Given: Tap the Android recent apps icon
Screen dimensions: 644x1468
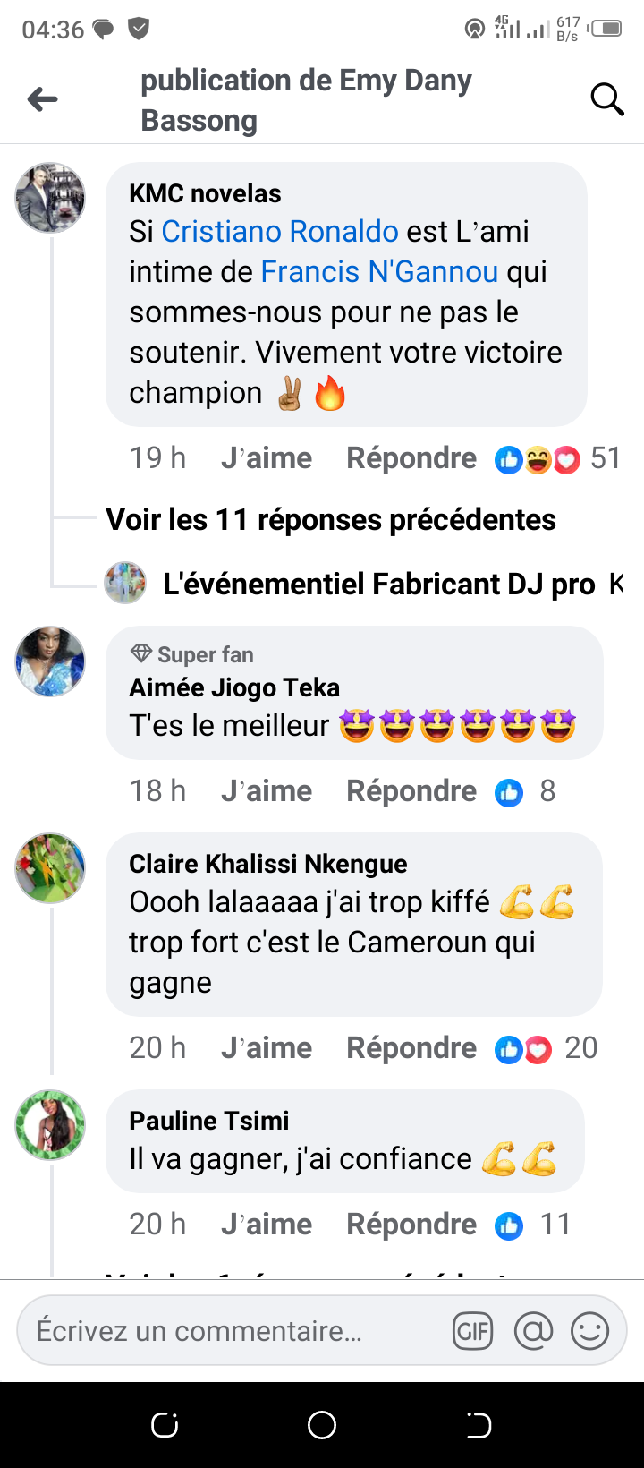Looking at the screenshot, I should (165, 1425).
